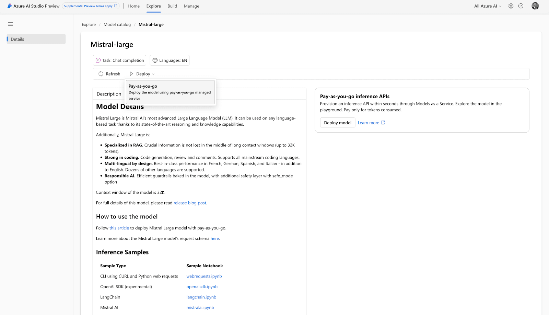Open the Manage tab
The image size is (549, 315).
pyautogui.click(x=191, y=6)
